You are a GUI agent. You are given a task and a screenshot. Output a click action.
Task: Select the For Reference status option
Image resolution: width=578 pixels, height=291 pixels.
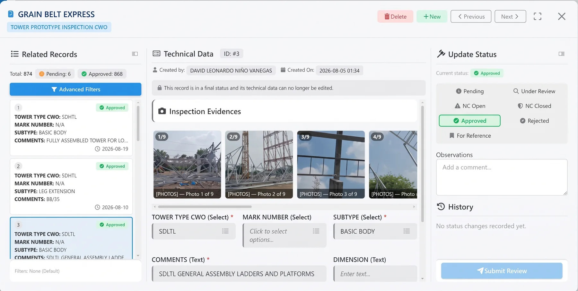click(x=470, y=136)
